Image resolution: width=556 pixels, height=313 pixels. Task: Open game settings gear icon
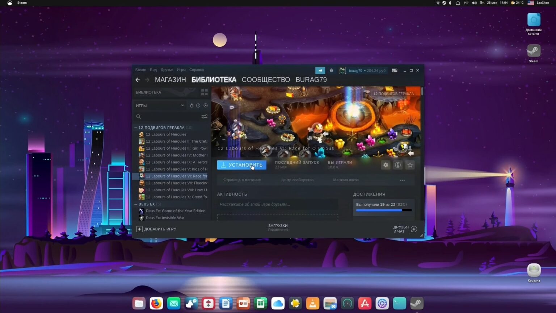pyautogui.click(x=386, y=165)
